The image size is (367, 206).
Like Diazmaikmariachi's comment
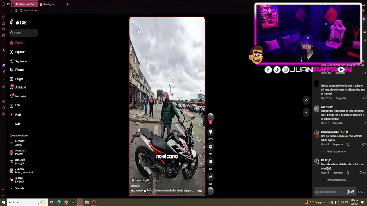click(x=363, y=144)
